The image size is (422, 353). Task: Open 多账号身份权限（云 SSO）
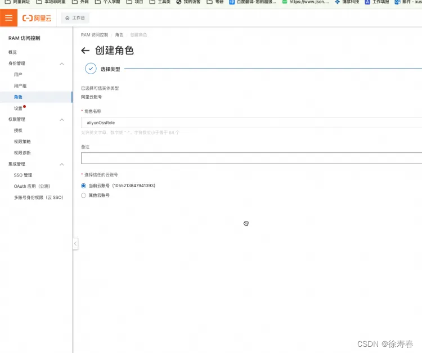[38, 197]
